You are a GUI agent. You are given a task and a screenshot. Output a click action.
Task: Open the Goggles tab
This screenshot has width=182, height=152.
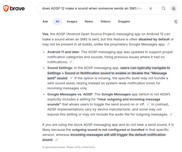click(124, 22)
